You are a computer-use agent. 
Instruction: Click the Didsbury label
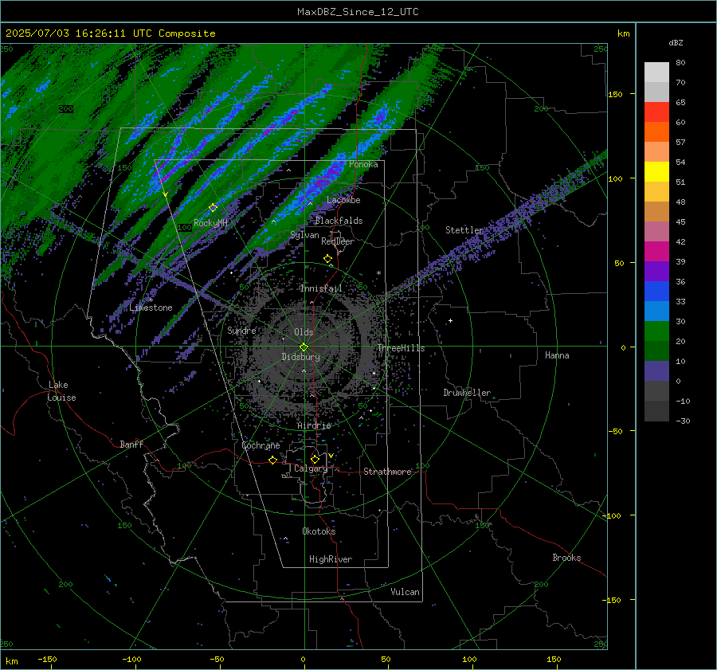coord(300,357)
